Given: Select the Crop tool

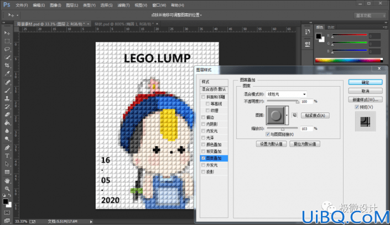Looking at the screenshot, I should pos(7,66).
